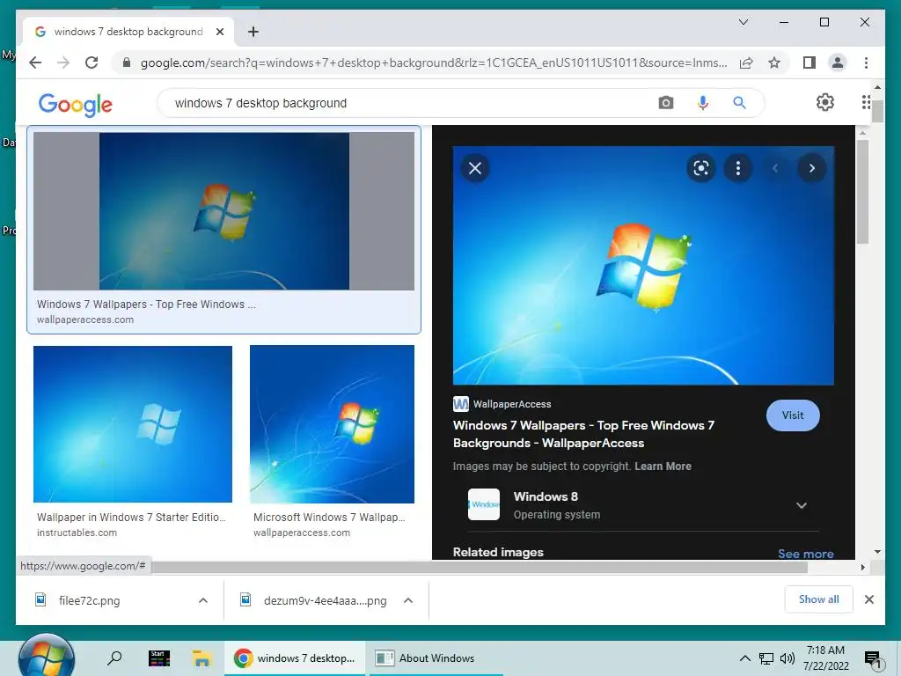Open Chrome side panel icon

(809, 62)
